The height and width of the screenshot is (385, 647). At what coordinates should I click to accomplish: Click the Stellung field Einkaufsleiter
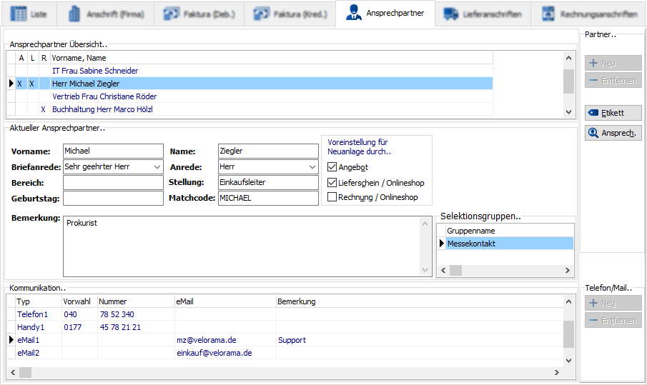[268, 182]
